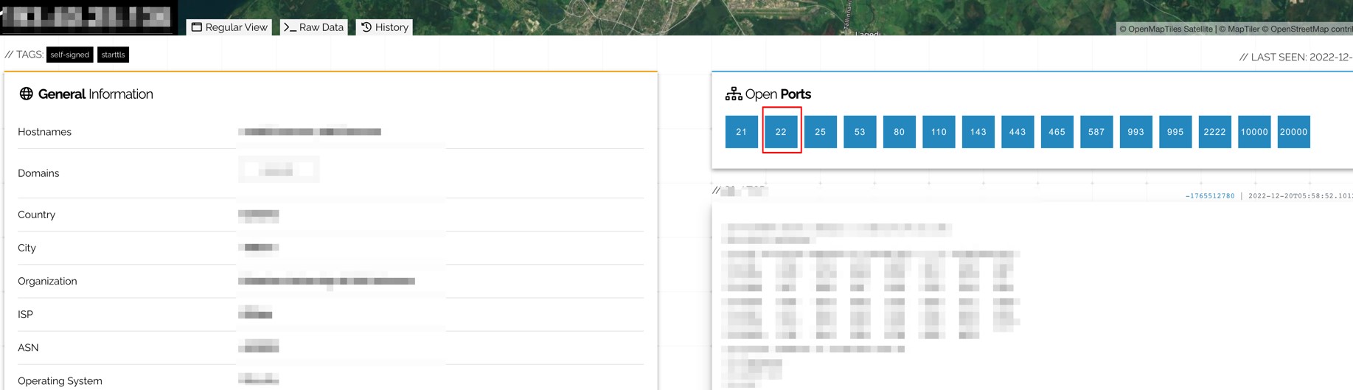This screenshot has height=390, width=1353.
Task: Select open port 53
Action: tap(860, 132)
